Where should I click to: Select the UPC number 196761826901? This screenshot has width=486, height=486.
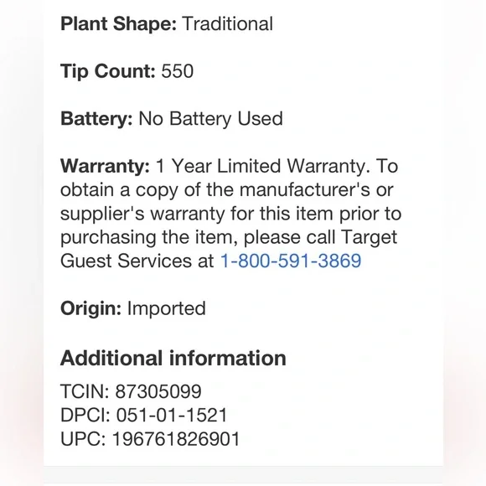pyautogui.click(x=176, y=439)
